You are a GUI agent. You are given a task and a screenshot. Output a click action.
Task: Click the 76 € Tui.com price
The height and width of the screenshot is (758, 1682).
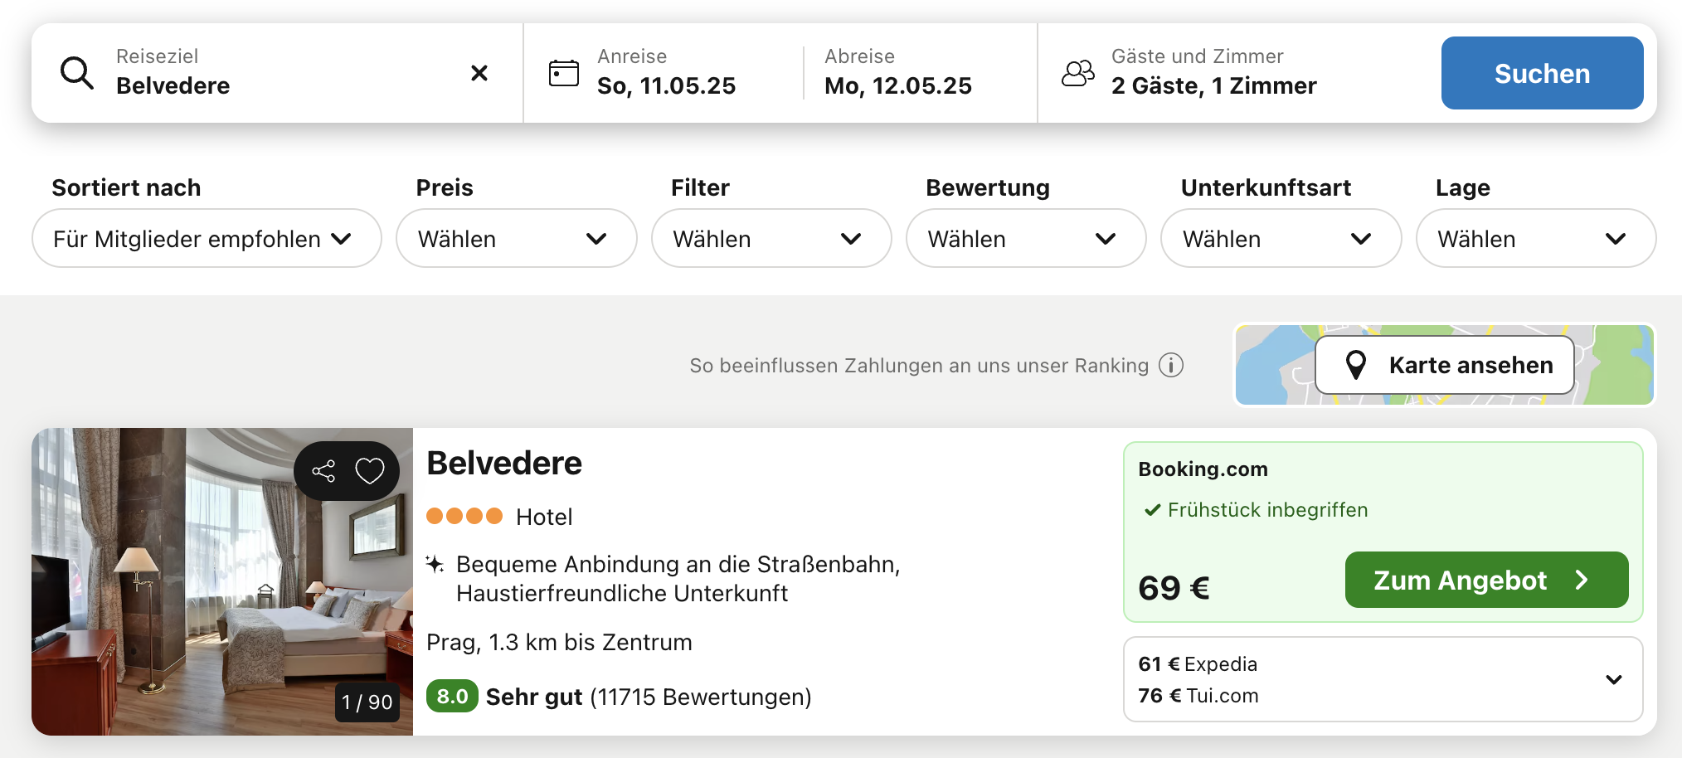tap(1198, 695)
